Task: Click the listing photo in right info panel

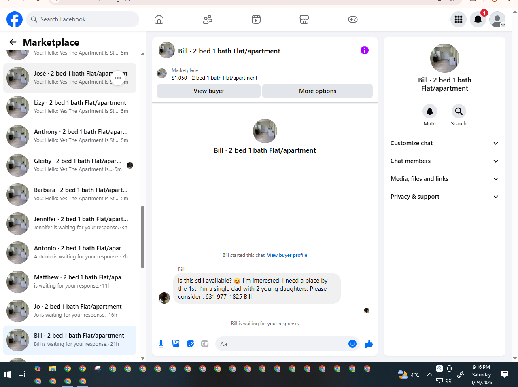Action: point(445,58)
